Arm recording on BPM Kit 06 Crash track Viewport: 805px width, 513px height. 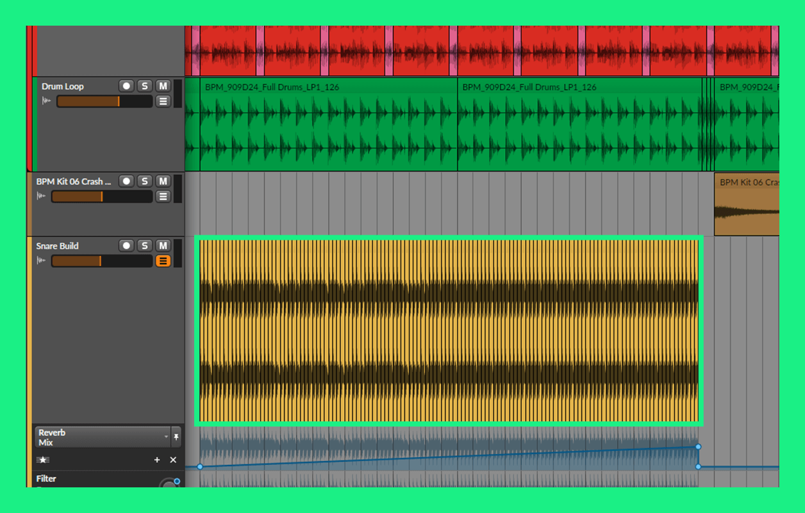click(x=126, y=181)
